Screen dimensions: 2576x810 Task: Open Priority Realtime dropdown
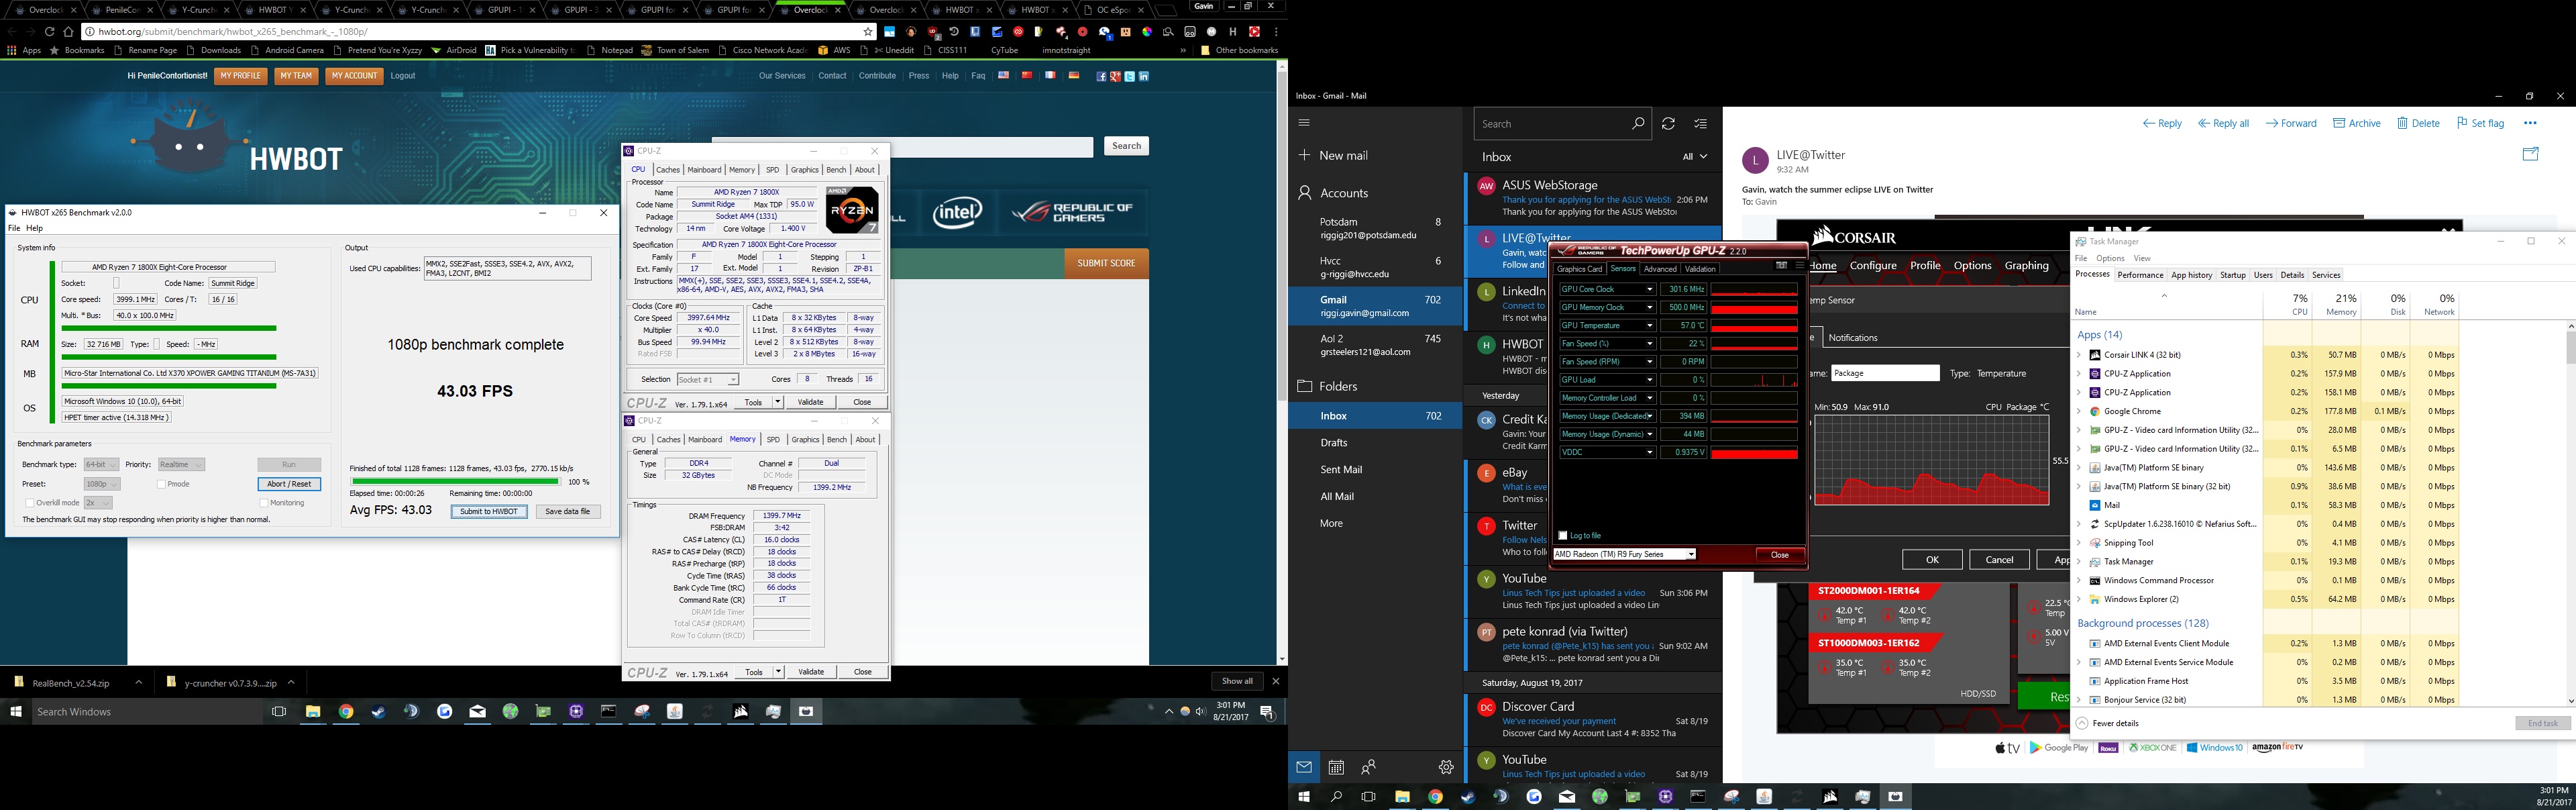pos(181,465)
